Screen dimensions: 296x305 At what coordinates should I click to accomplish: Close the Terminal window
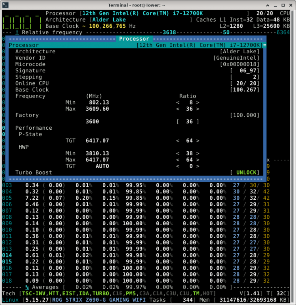[291, 5]
